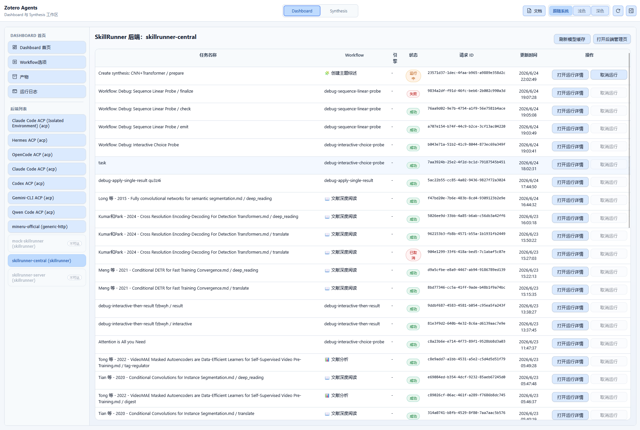This screenshot has height=430, width=640.
Task: Cancel the running CNN+Transformer synthesis task
Action: 609,75
